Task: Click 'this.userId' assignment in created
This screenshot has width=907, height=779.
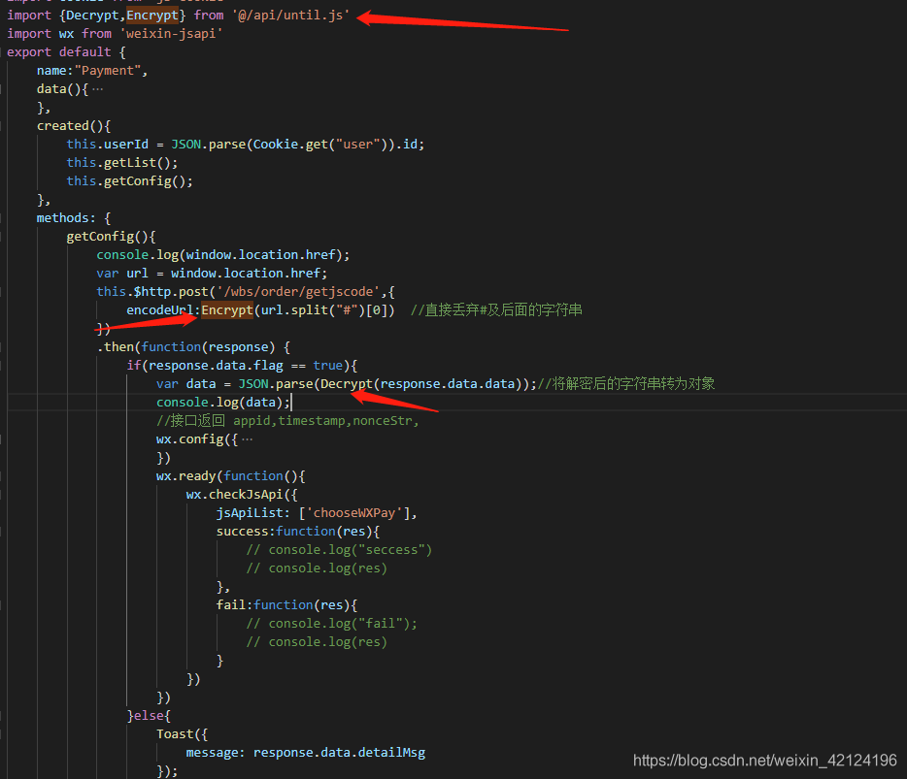Action: 108,144
